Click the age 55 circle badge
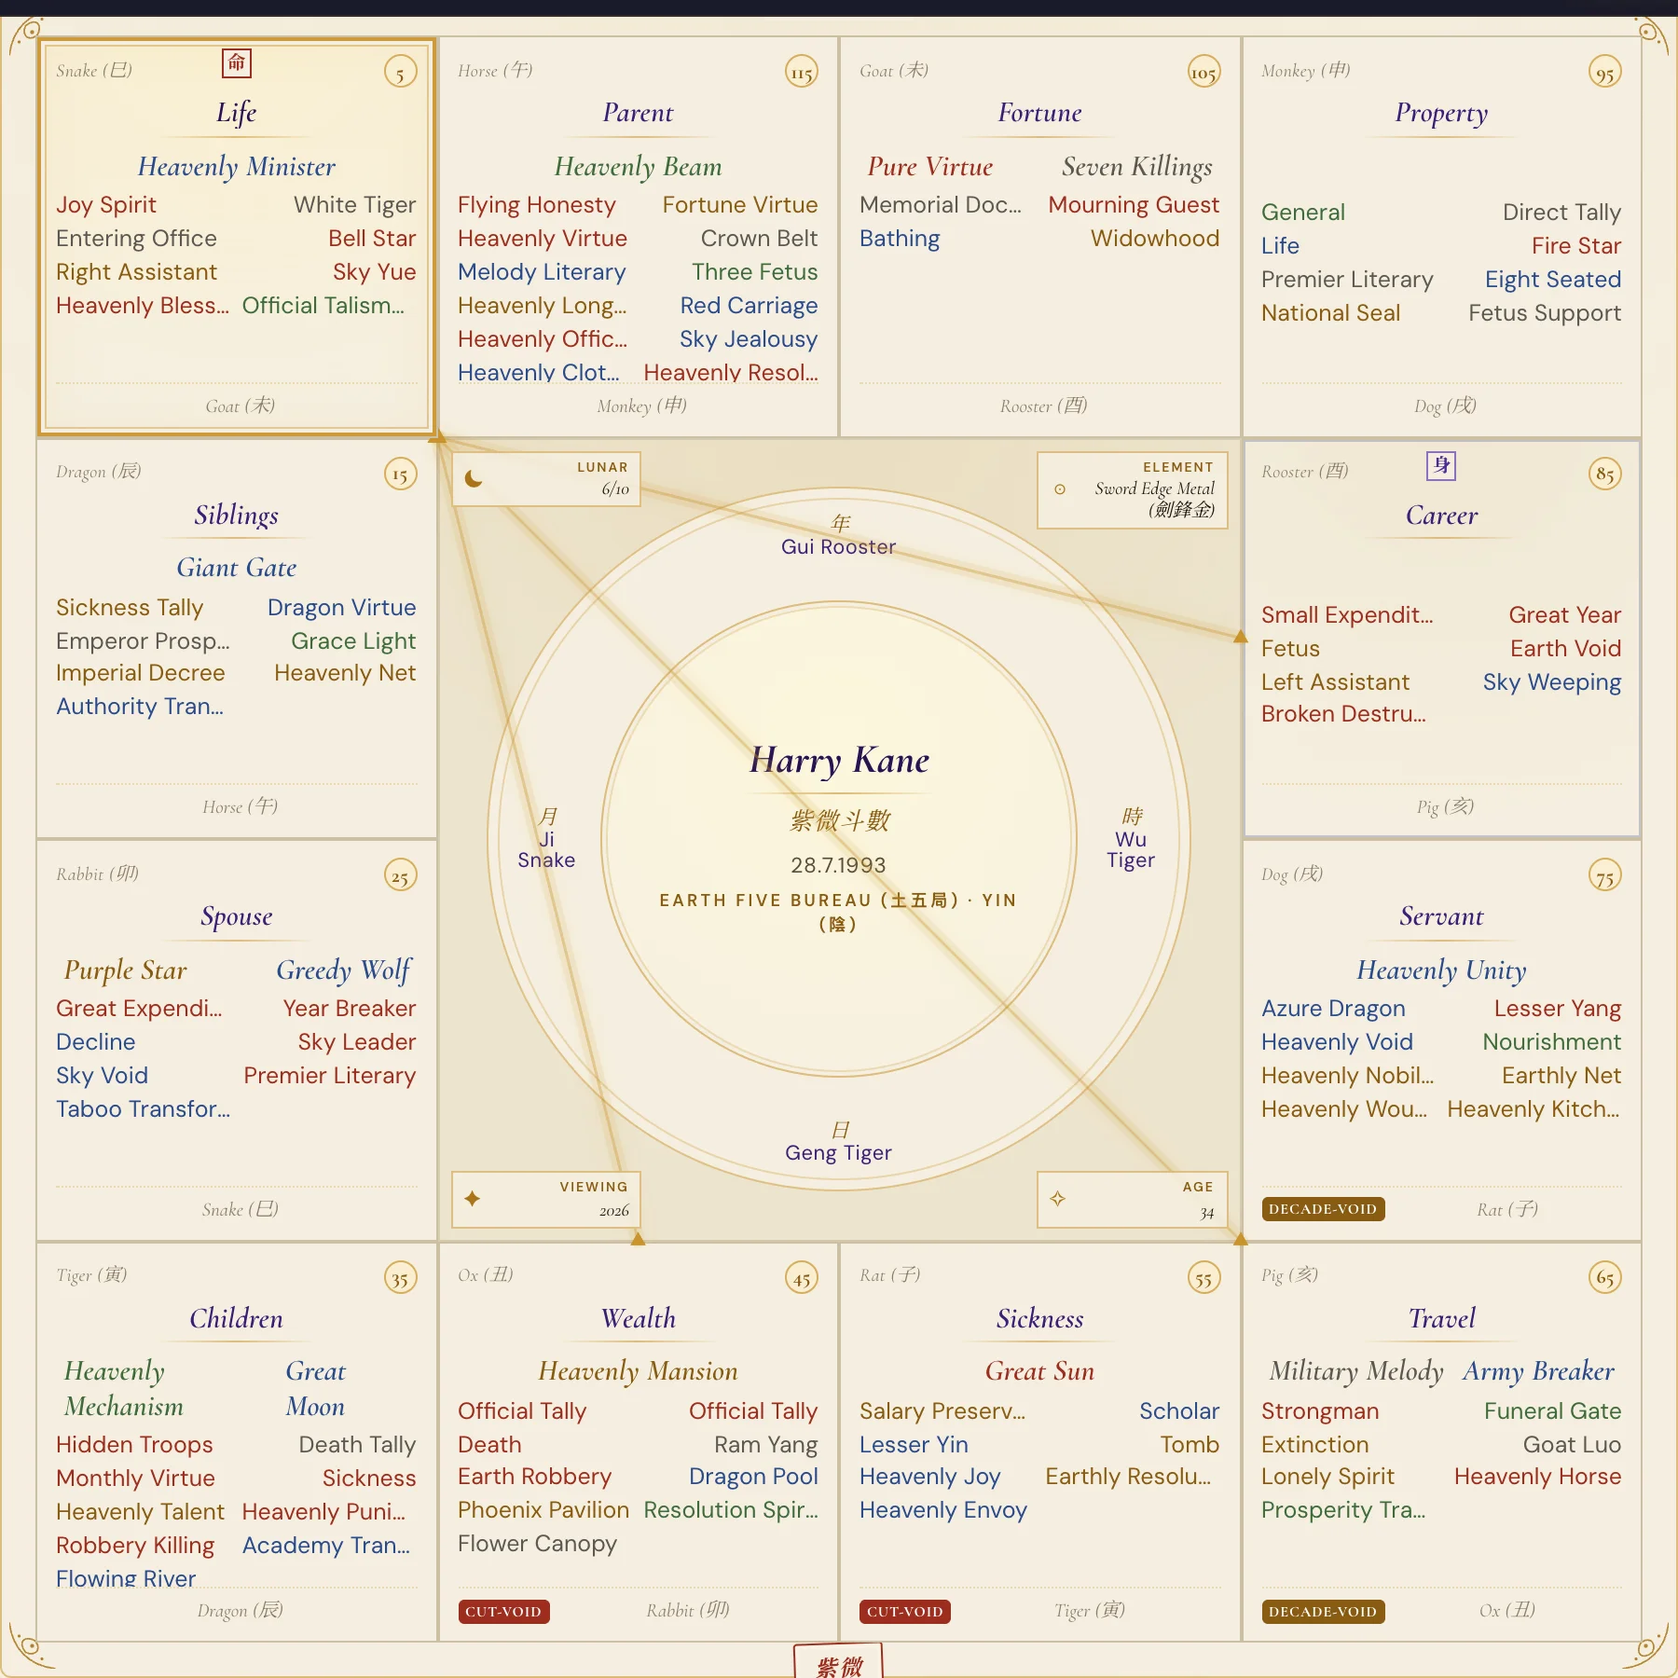 click(x=1203, y=1277)
